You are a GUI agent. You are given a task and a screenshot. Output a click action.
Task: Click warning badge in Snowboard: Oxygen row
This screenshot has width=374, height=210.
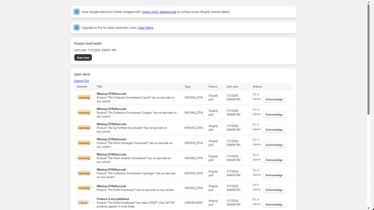(x=84, y=113)
